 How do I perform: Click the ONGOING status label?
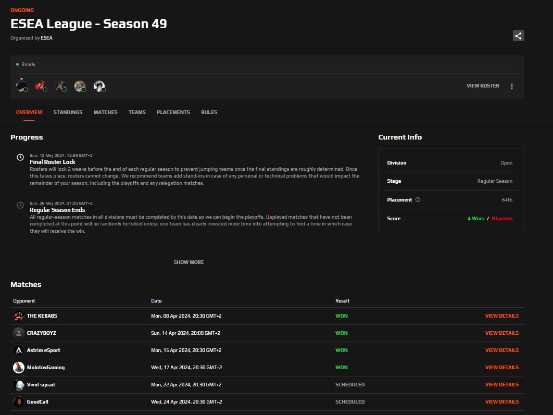22,10
